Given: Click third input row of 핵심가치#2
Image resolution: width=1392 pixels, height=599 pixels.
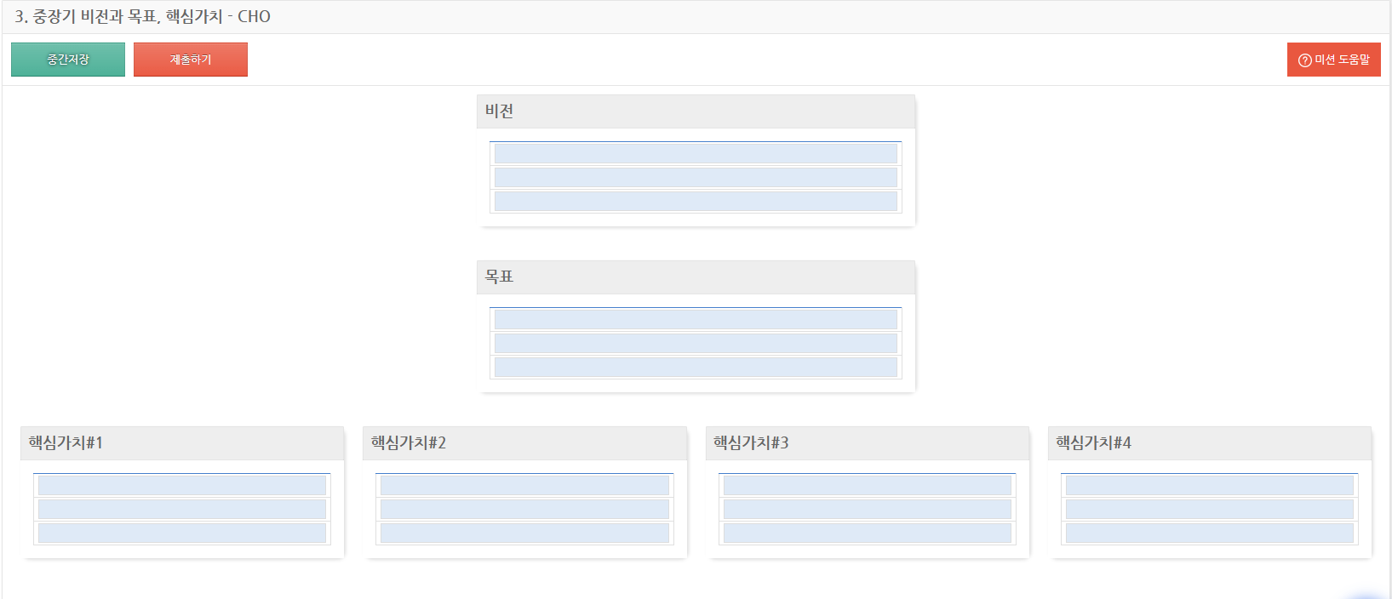Looking at the screenshot, I should click(524, 533).
